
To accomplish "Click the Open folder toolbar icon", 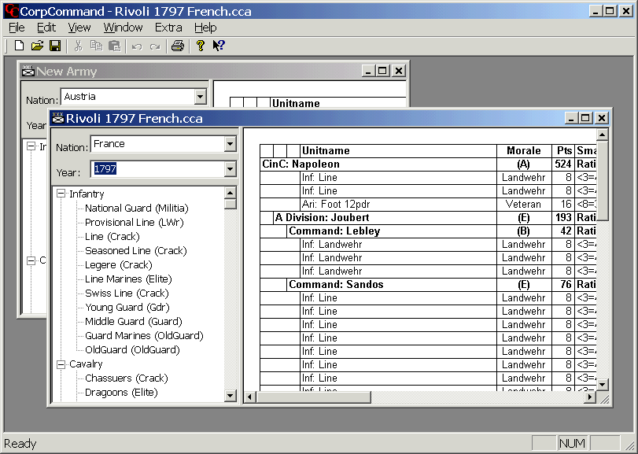I will [37, 46].
